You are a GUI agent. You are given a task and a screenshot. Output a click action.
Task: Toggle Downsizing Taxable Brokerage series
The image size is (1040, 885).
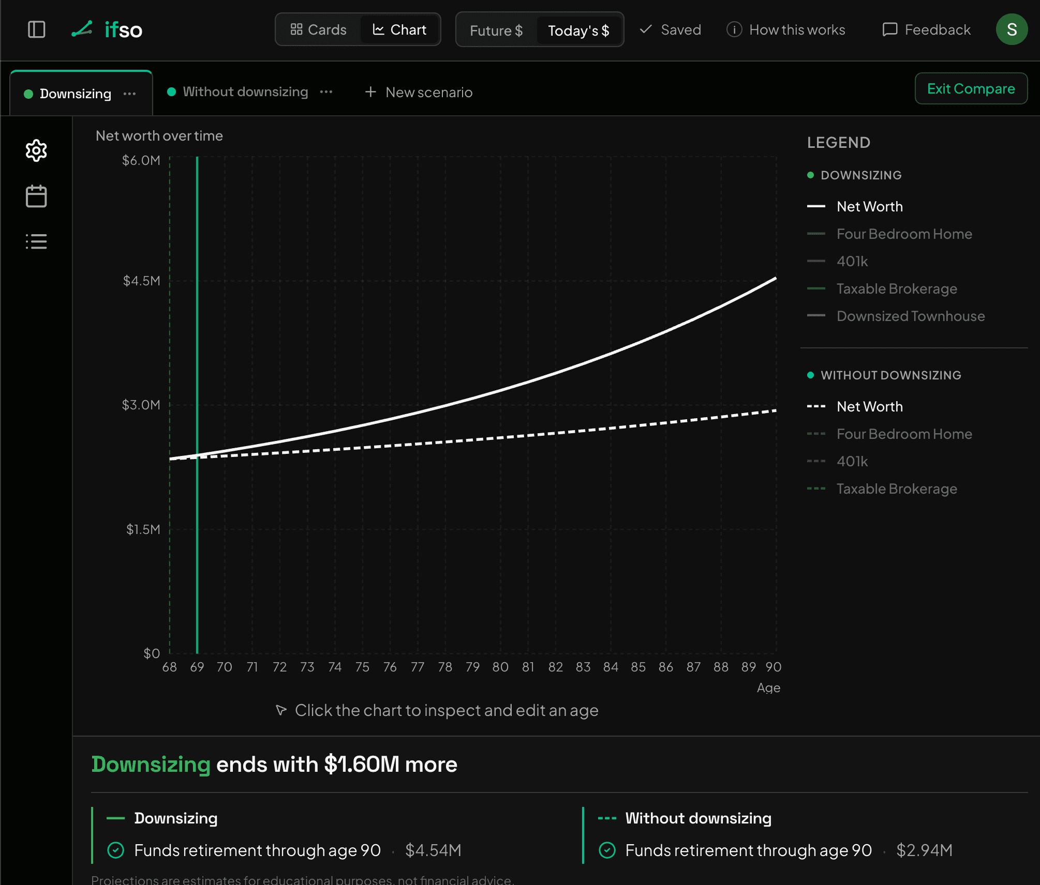pos(882,288)
